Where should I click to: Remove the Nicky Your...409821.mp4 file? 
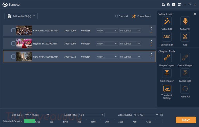151,53
